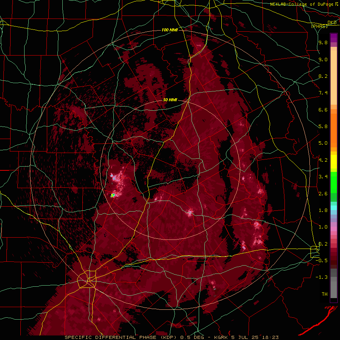Click the "[PHAS]" units label

(x=319, y=26)
